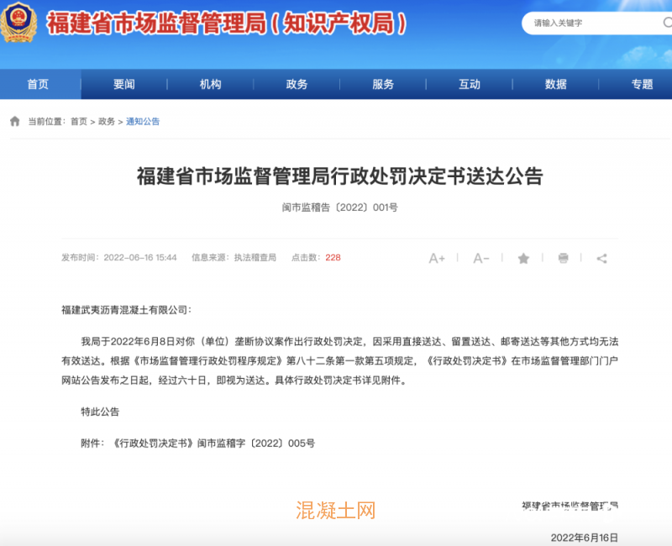Decrease font size with A- icon

tap(480, 258)
